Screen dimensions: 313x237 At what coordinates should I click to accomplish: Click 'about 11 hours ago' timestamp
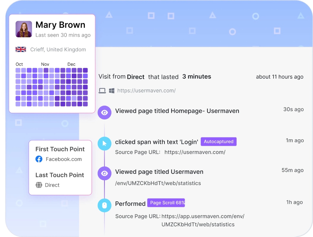click(x=280, y=77)
